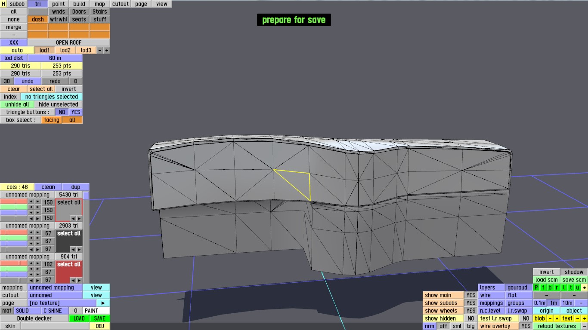Click the dot button beside view letters
Viewport: 588px width, 330px height.
(x=585, y=287)
